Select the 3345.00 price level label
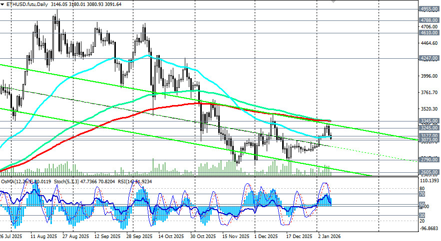The height and width of the screenshot is (241, 441). (429, 120)
